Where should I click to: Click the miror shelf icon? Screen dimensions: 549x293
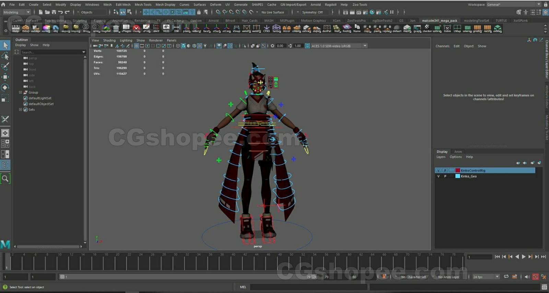pyautogui.click(x=287, y=28)
